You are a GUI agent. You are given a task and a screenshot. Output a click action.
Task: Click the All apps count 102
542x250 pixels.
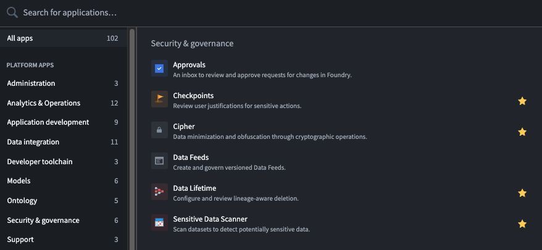[x=112, y=38]
